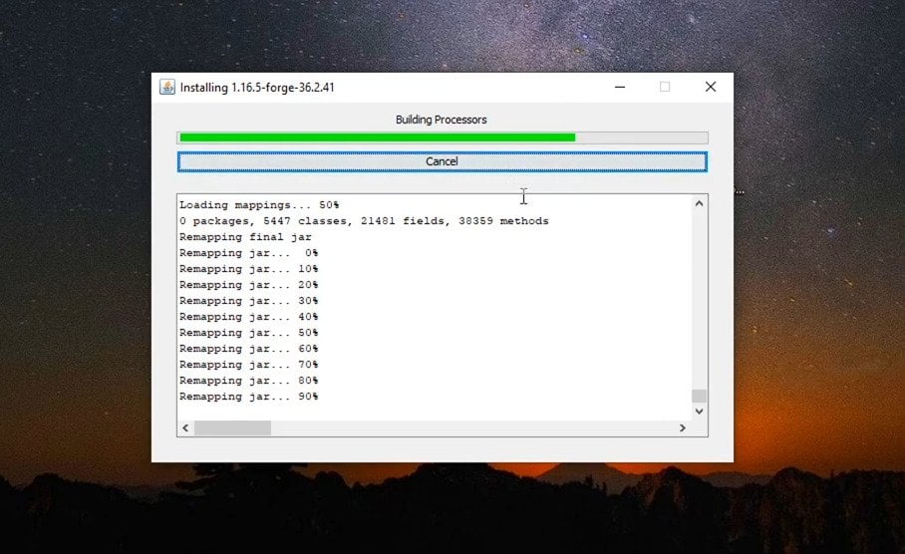Click the 'Remapping jar... 80%' line
The width and height of the screenshot is (905, 554).
(x=249, y=381)
